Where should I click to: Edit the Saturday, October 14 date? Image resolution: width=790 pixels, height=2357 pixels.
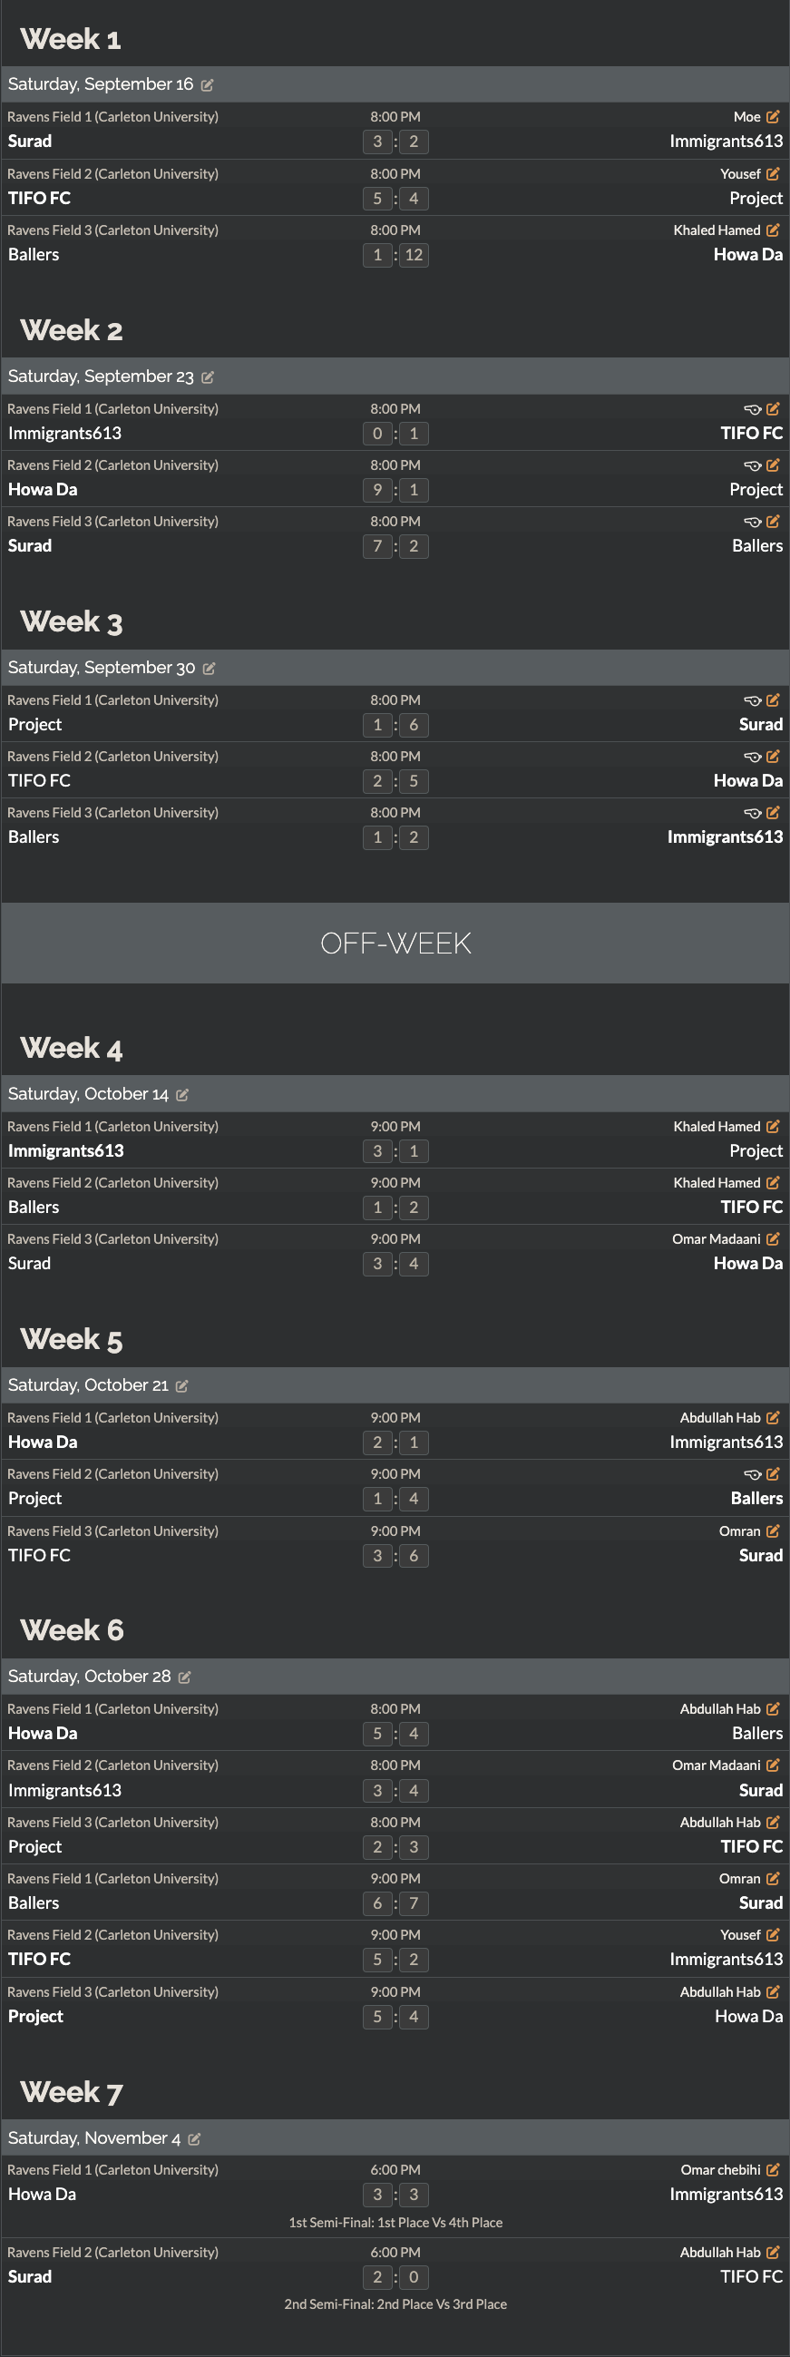182,1094
